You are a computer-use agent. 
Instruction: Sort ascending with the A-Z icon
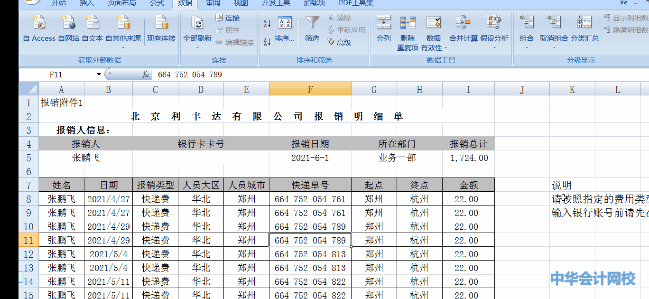click(267, 23)
